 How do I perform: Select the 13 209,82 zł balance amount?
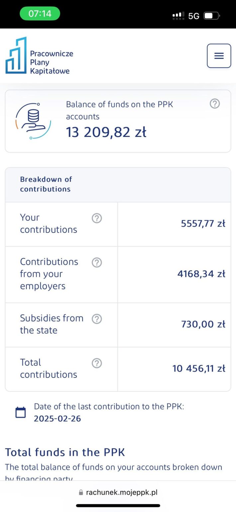pyautogui.click(x=106, y=132)
